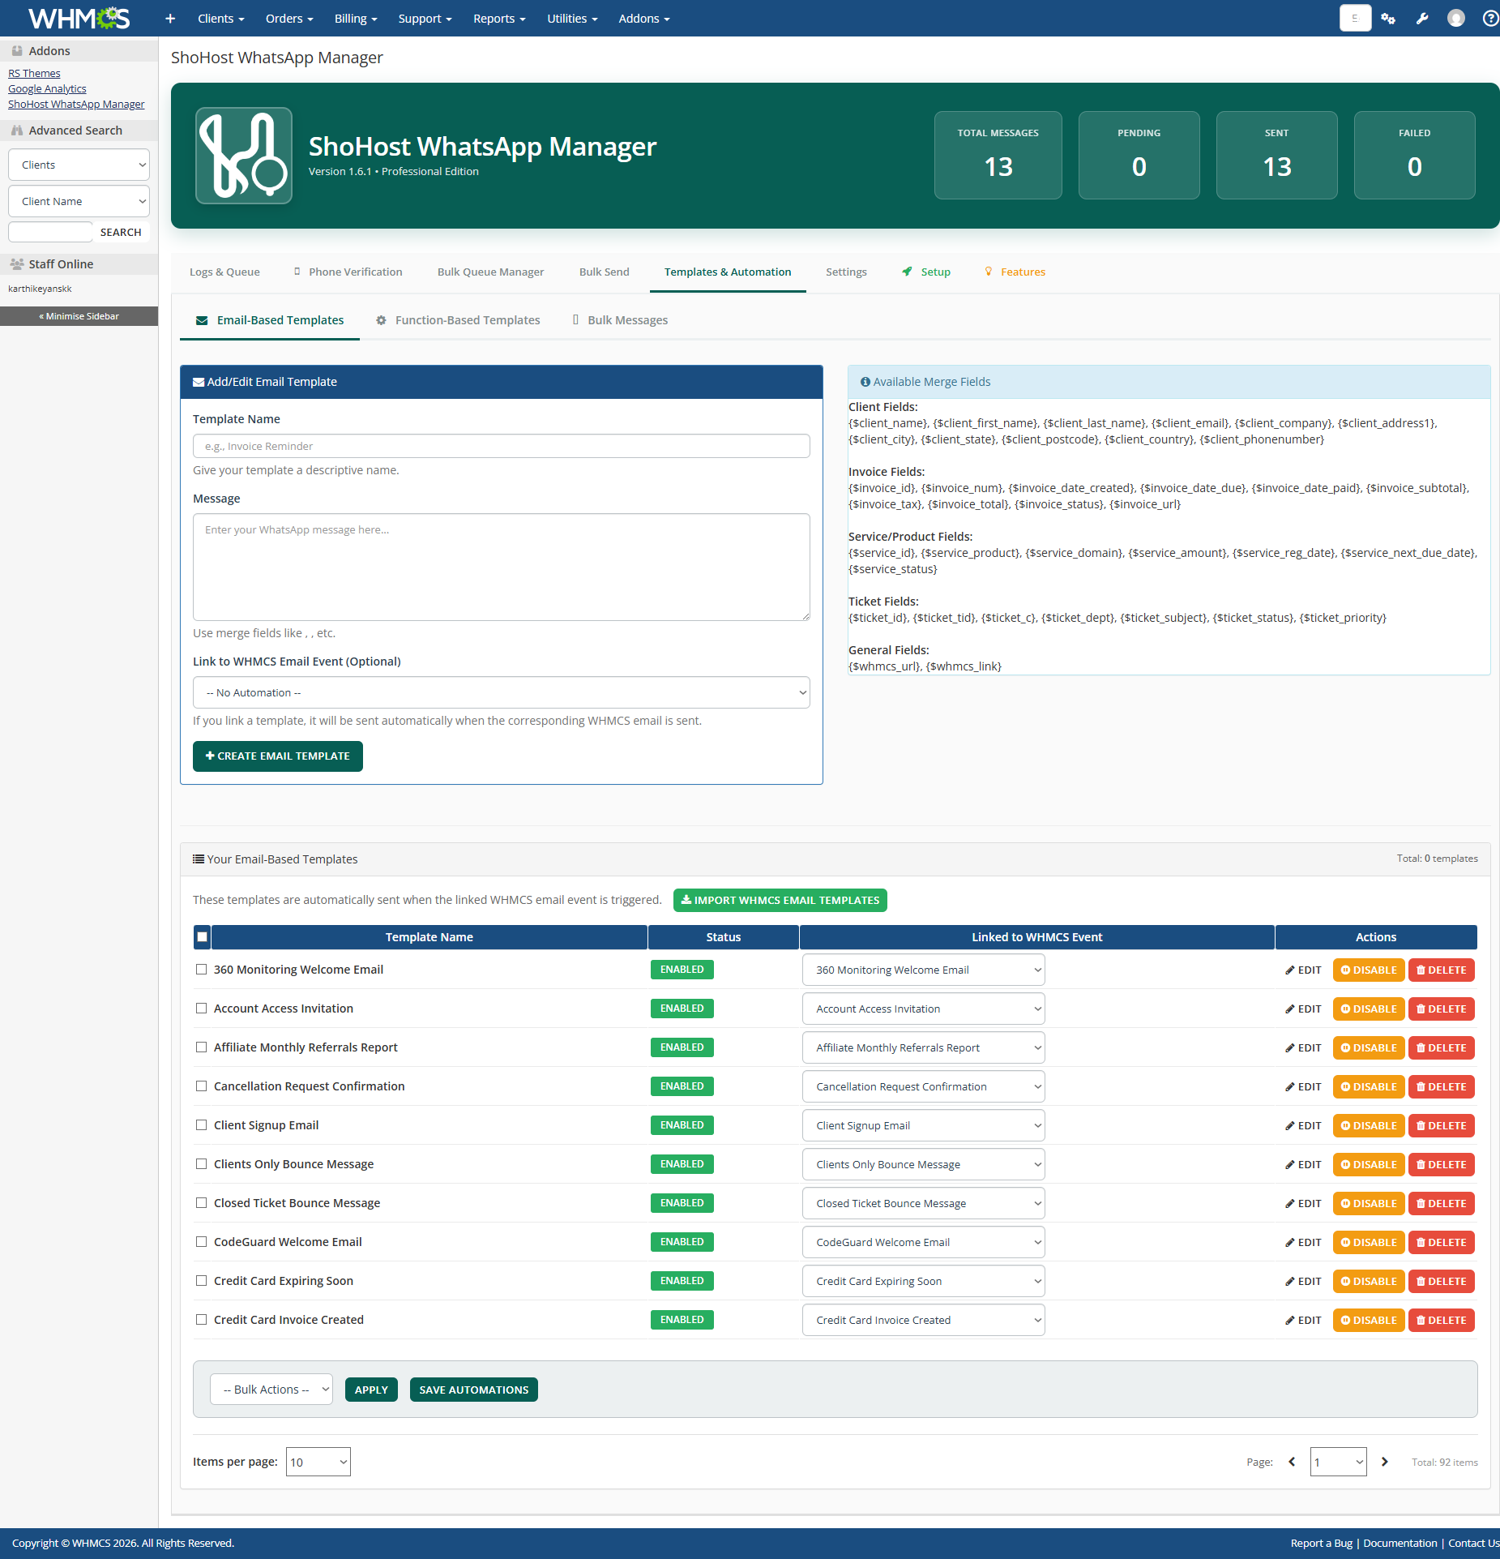The image size is (1500, 1559).
Task: Open the page number dropdown
Action: [x=1338, y=1462]
